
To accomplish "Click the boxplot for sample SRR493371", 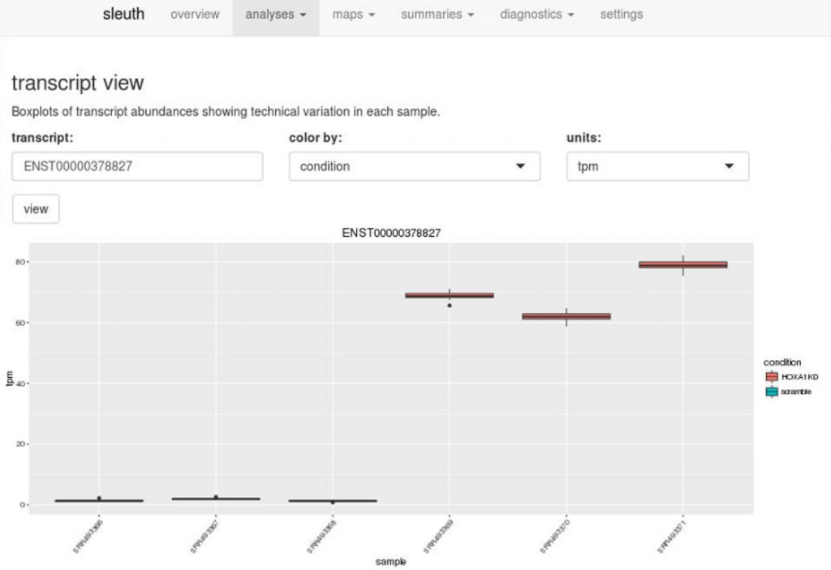I will pos(683,263).
